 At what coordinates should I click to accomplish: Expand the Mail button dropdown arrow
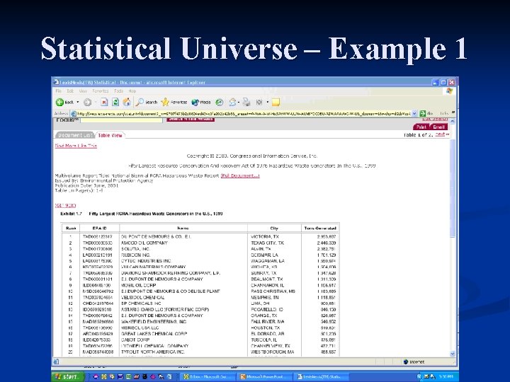[x=239, y=103]
